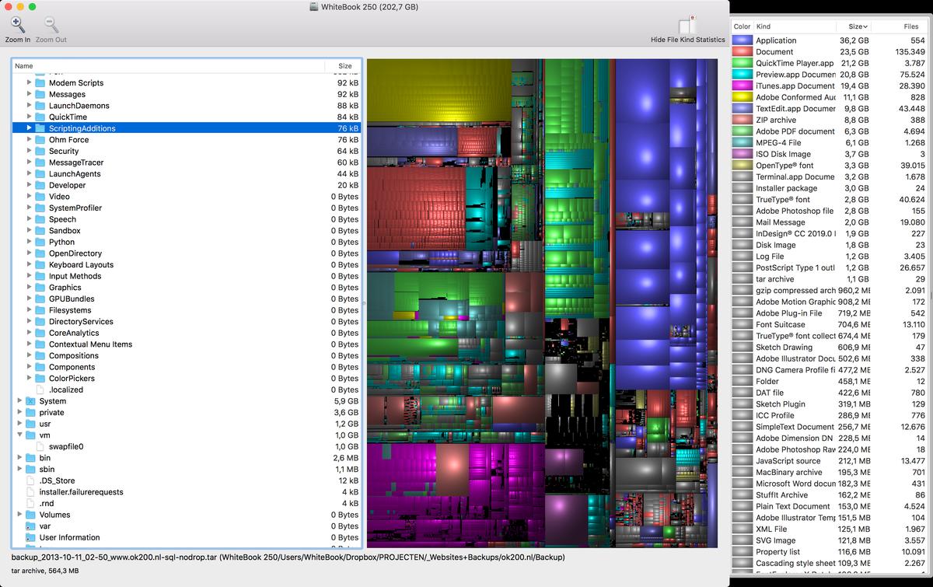
Task: Click the Hide File Kind Statistics icon
Action: pos(687,25)
